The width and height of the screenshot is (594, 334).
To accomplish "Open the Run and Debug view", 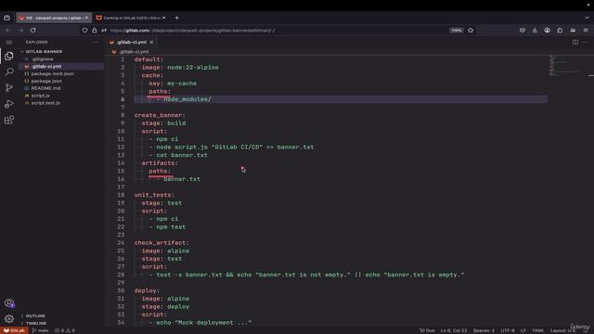I will click(9, 104).
